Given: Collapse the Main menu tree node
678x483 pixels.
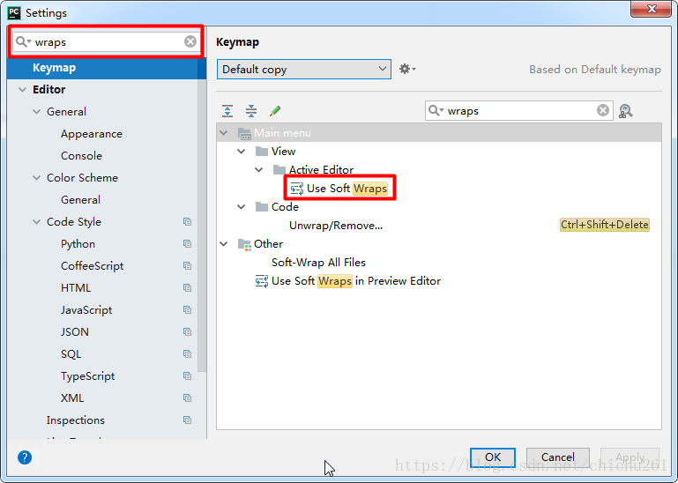Looking at the screenshot, I should [224, 133].
